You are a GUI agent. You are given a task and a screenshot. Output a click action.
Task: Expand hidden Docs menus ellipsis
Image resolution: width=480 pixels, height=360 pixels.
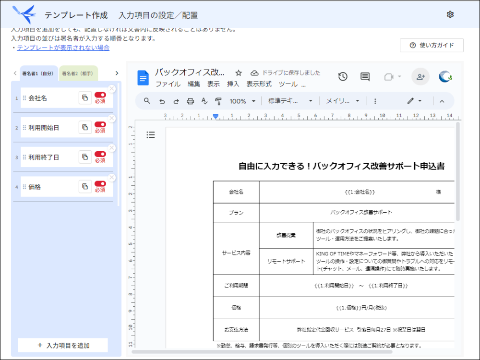pyautogui.click(x=303, y=85)
